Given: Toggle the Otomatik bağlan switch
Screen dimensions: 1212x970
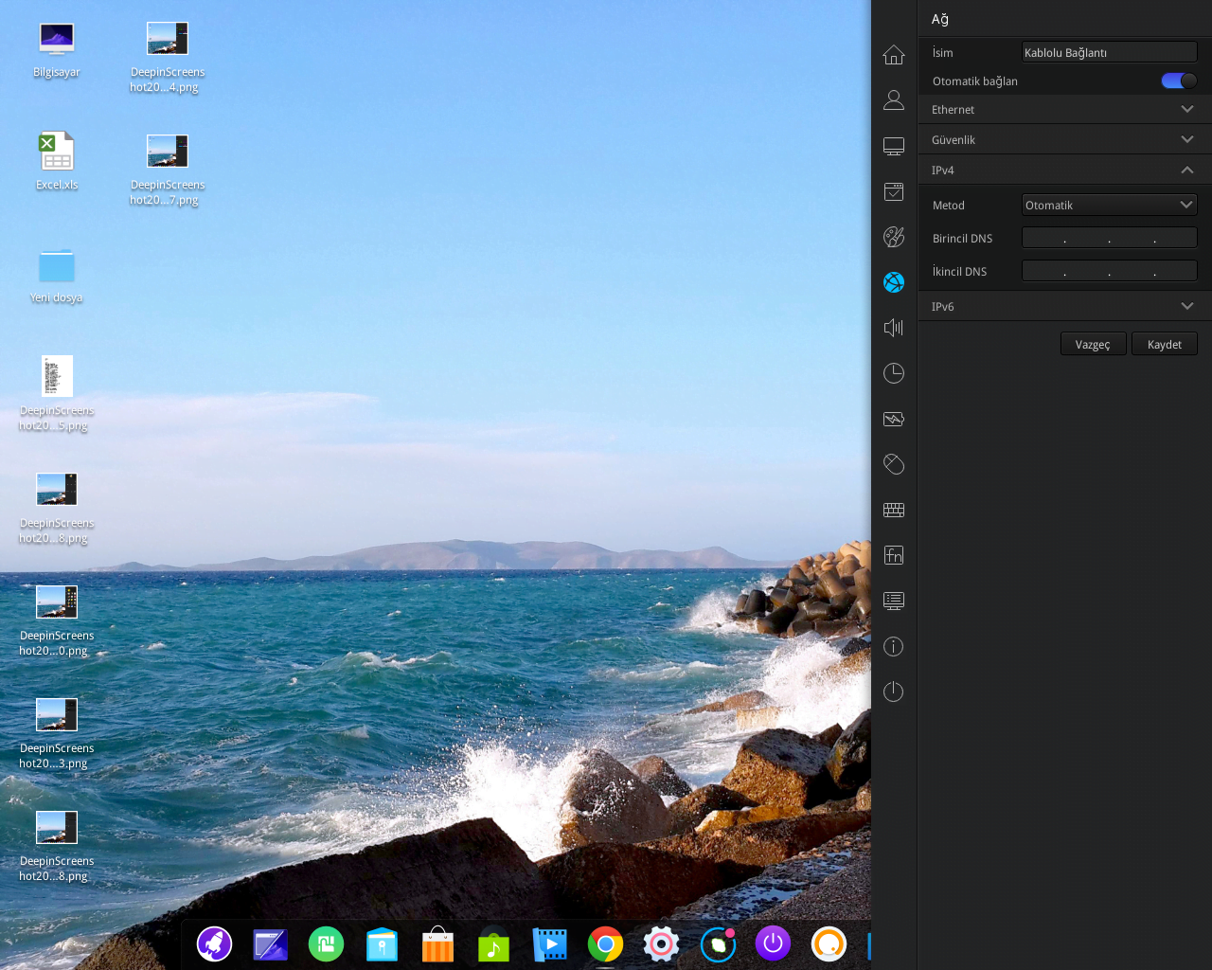Looking at the screenshot, I should pyautogui.click(x=1177, y=80).
